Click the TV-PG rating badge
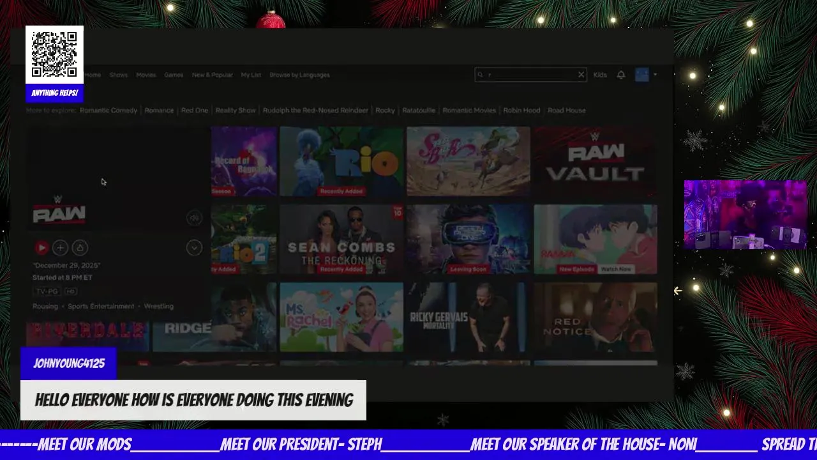This screenshot has height=460, width=817. (x=47, y=291)
